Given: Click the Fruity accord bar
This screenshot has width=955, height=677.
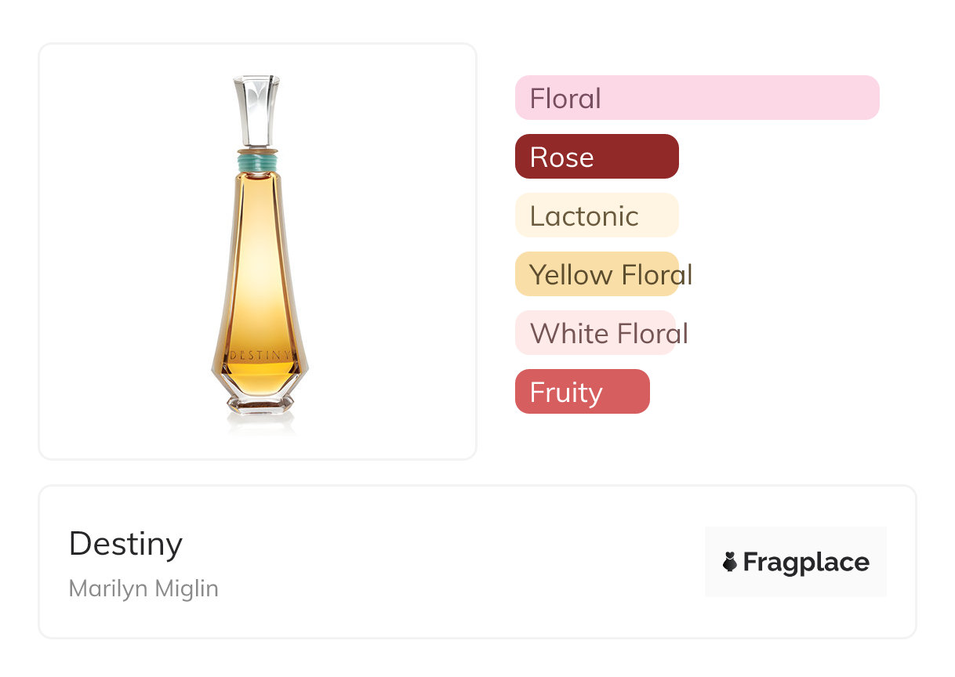Looking at the screenshot, I should pos(582,392).
